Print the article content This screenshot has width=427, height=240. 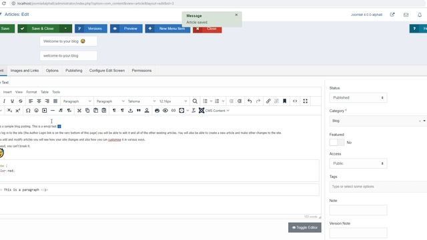157,111
